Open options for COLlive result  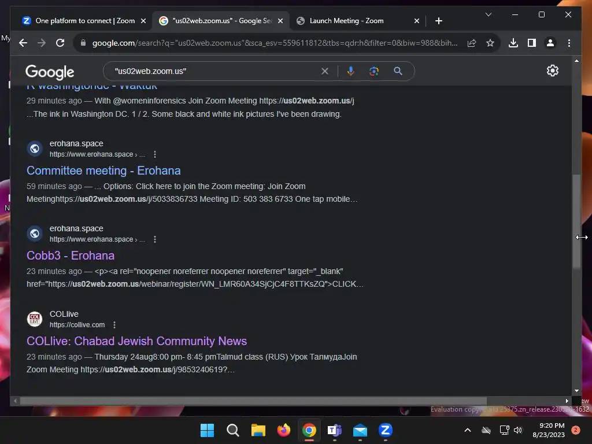pos(114,325)
